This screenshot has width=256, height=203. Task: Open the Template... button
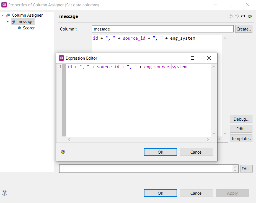241,138
